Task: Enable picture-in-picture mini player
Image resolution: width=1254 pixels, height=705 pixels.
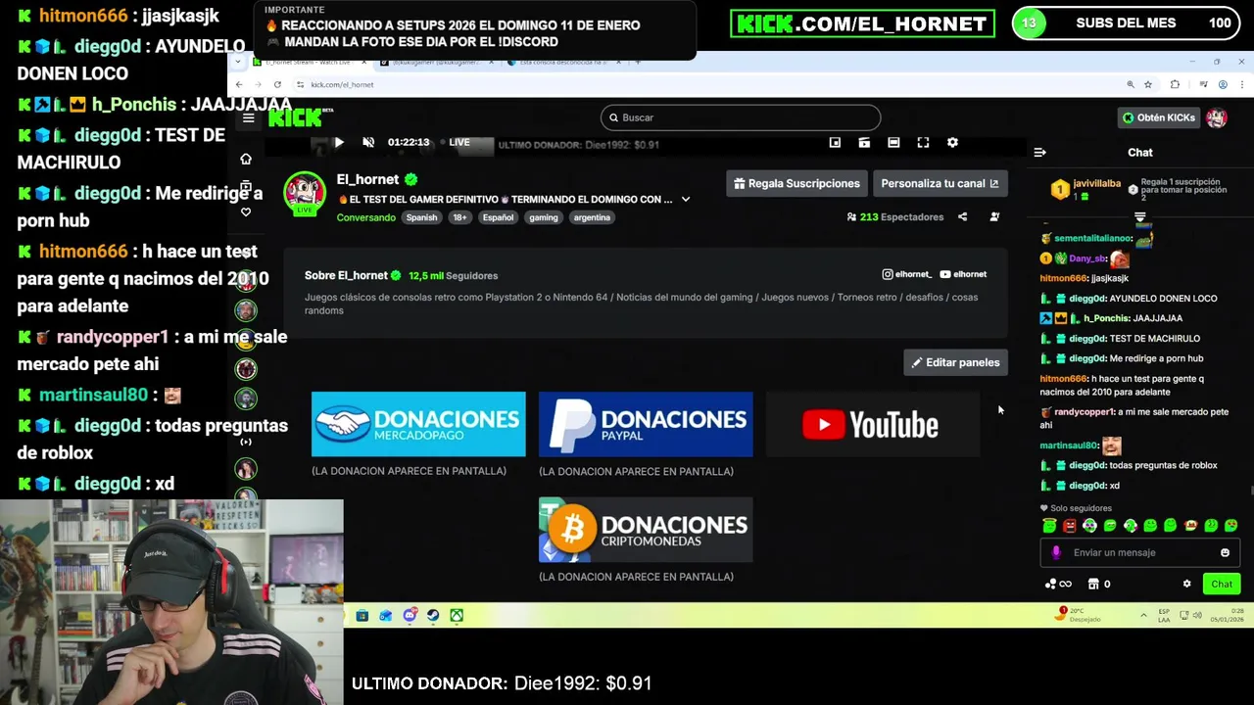Action: coord(835,143)
